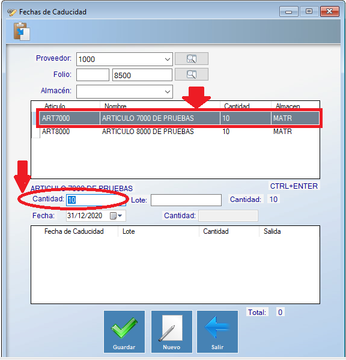
Task: Click the Fecha de Caducidad column header
Action: pyautogui.click(x=74, y=231)
